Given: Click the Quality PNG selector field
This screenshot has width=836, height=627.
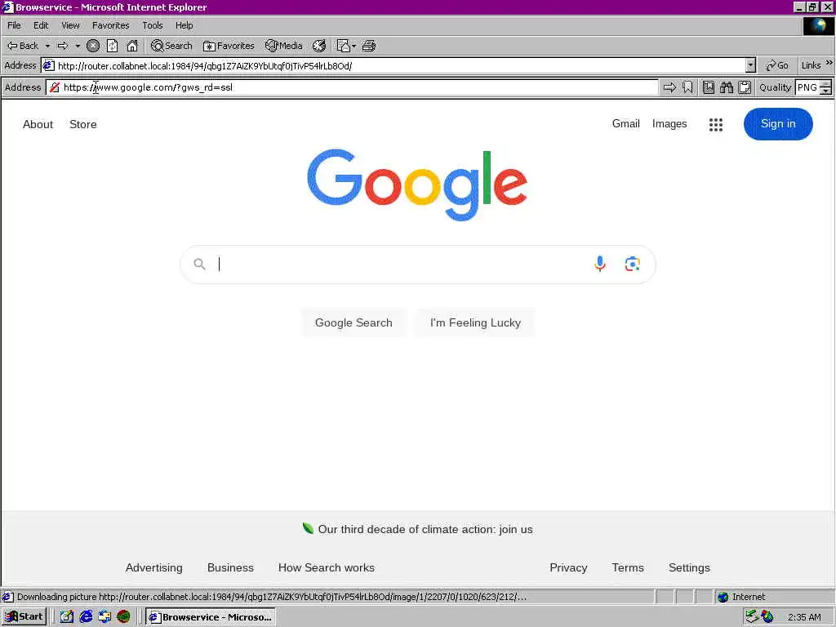Looking at the screenshot, I should 807,87.
